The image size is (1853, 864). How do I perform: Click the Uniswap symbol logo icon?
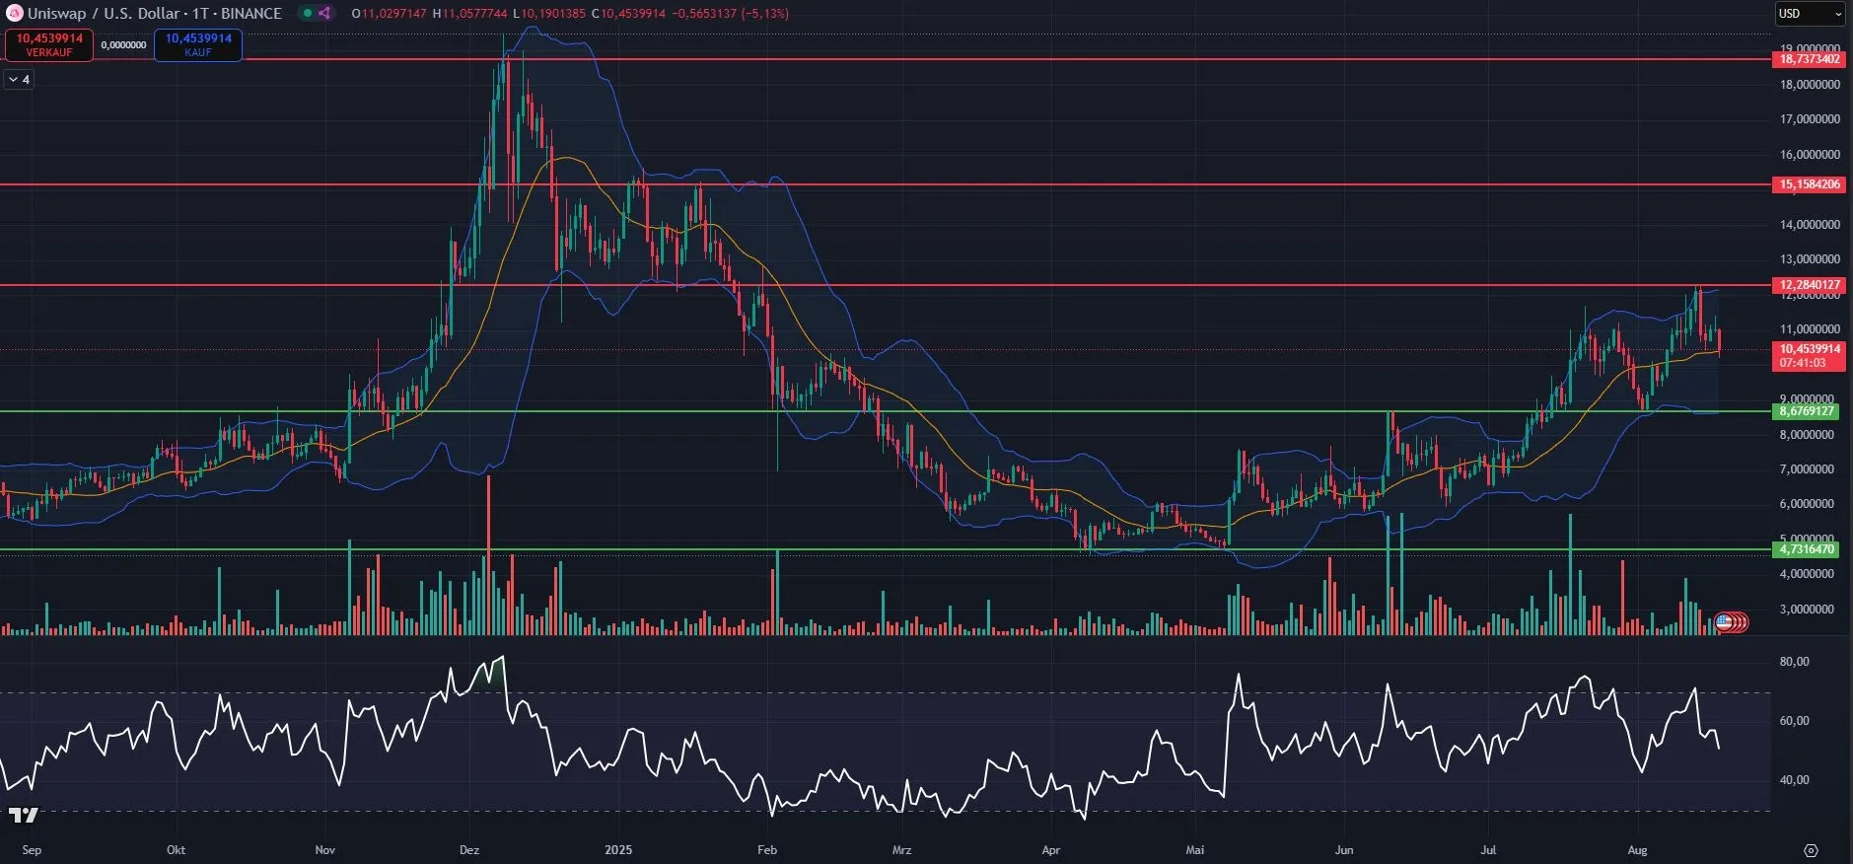15,13
